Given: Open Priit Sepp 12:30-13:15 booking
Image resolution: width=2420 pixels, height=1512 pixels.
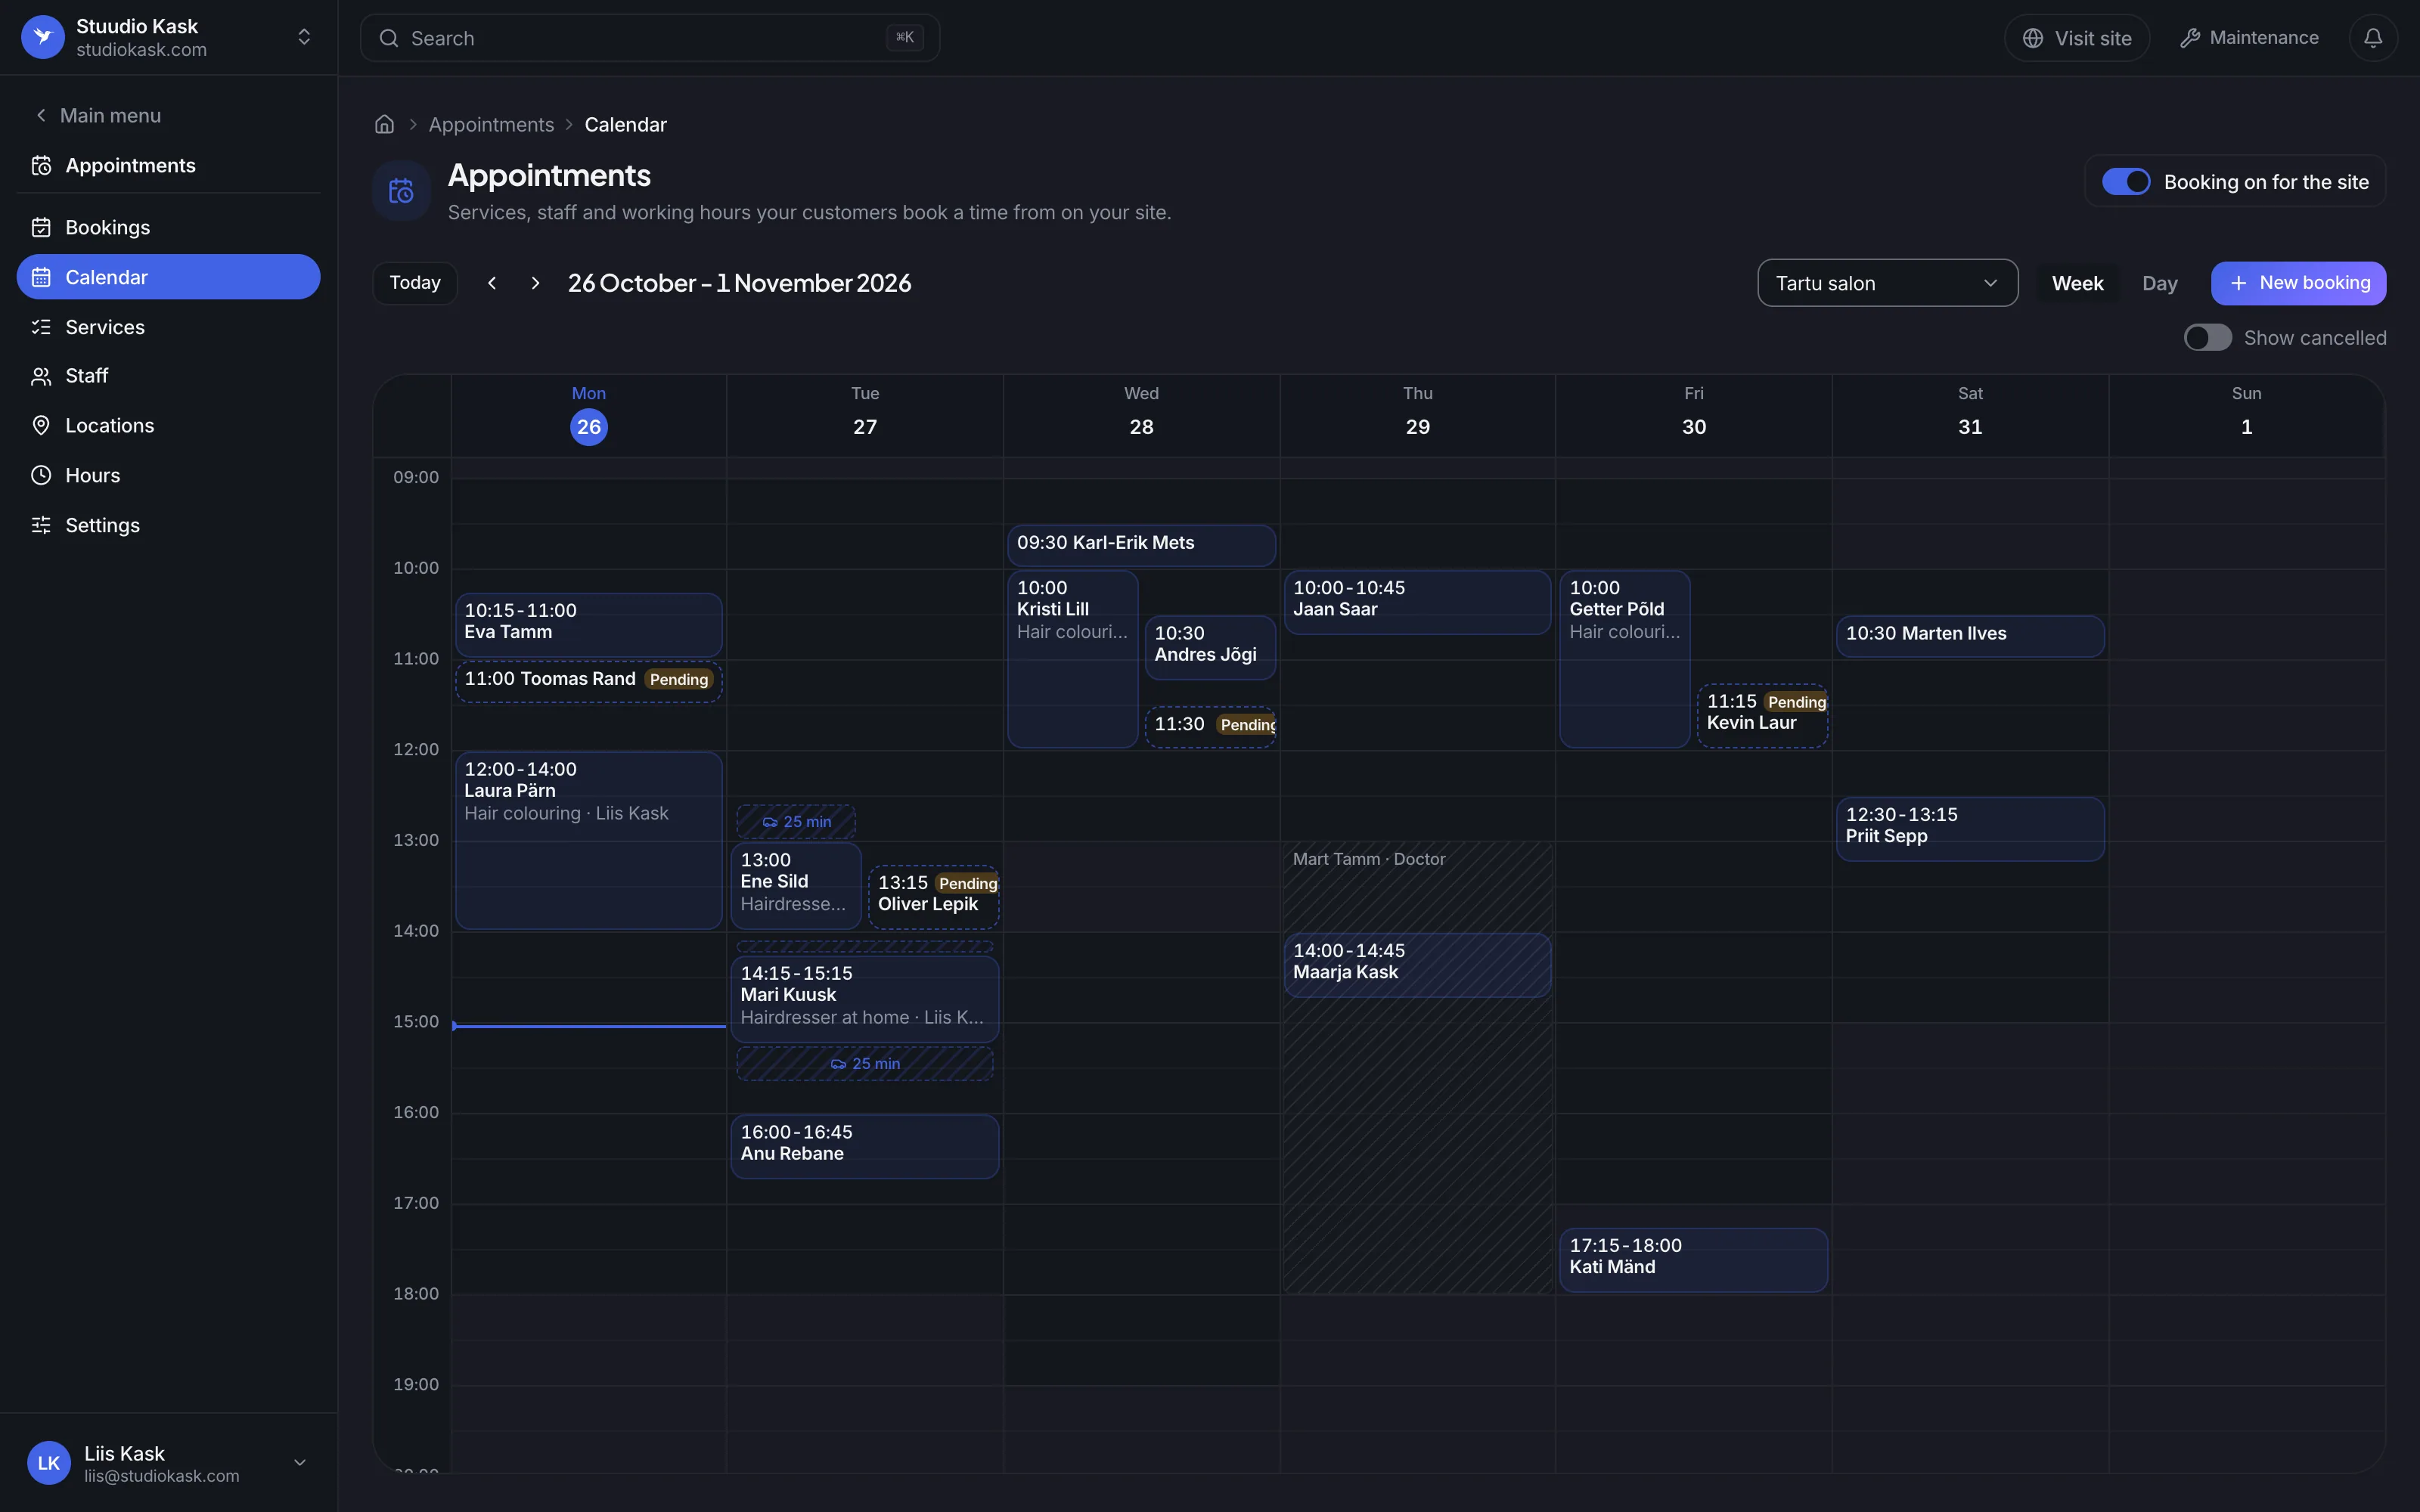Looking at the screenshot, I should pyautogui.click(x=1970, y=828).
